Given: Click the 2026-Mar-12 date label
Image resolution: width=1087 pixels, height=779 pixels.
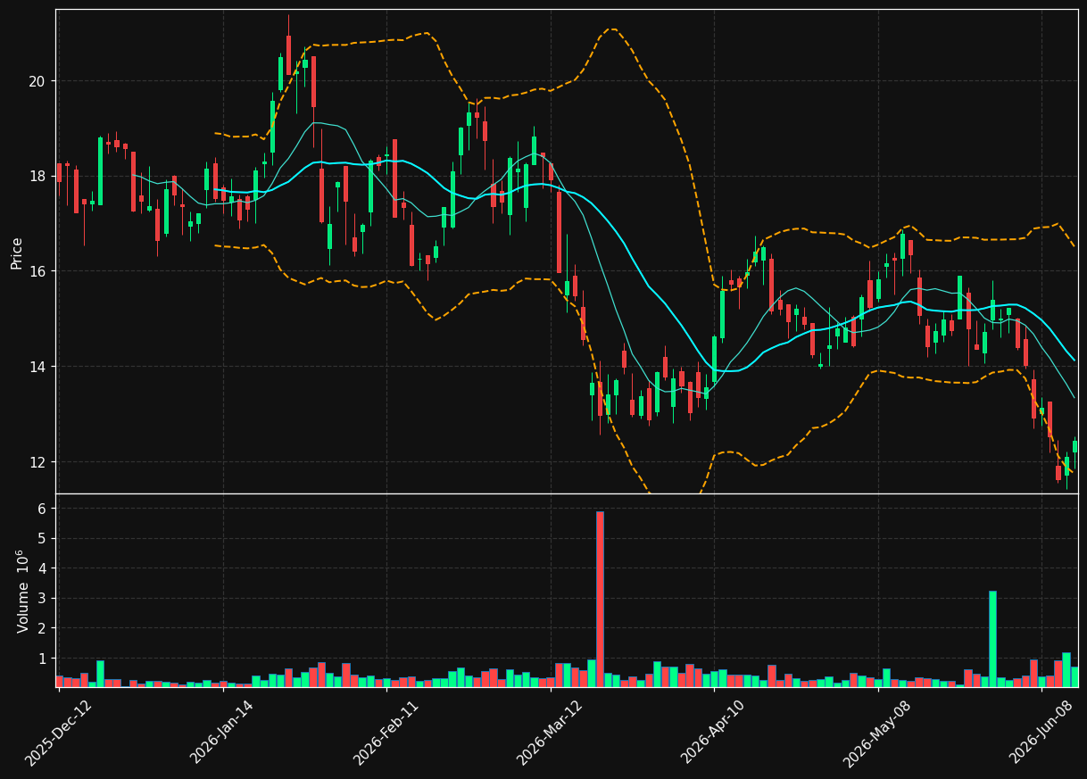Looking at the screenshot, I should click(x=549, y=733).
